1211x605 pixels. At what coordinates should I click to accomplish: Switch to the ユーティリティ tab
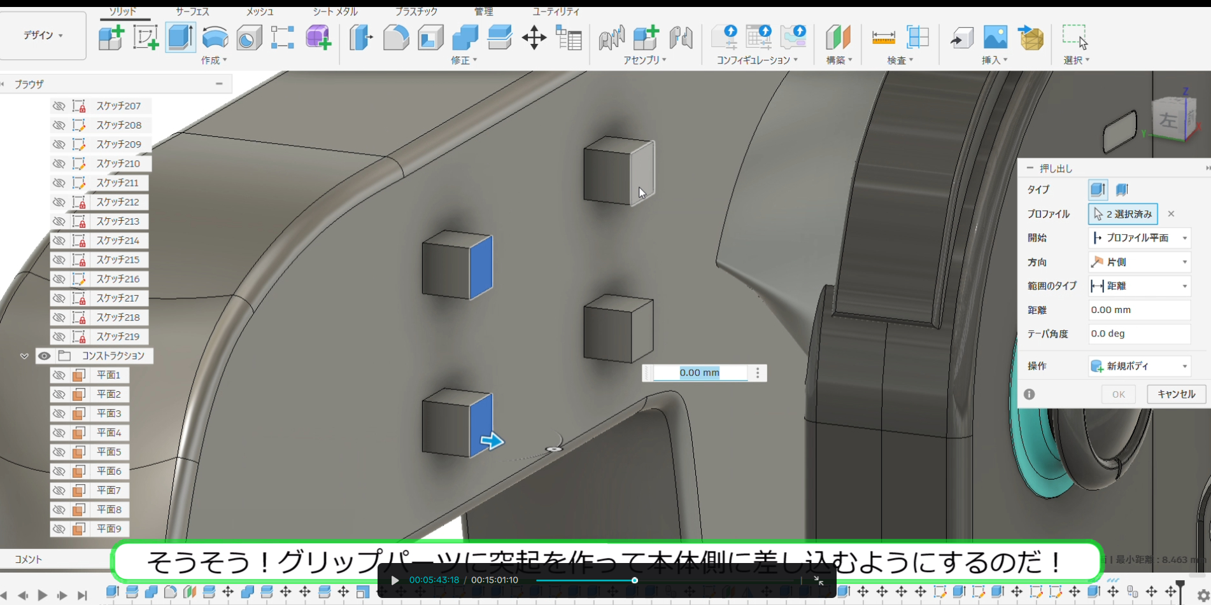pyautogui.click(x=556, y=11)
